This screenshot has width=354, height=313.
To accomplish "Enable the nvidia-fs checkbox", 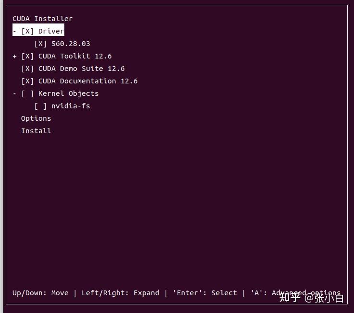I will [x=40, y=106].
